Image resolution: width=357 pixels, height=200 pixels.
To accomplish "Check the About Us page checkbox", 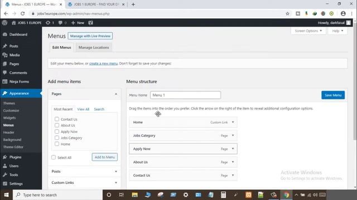I will tap(57, 125).
